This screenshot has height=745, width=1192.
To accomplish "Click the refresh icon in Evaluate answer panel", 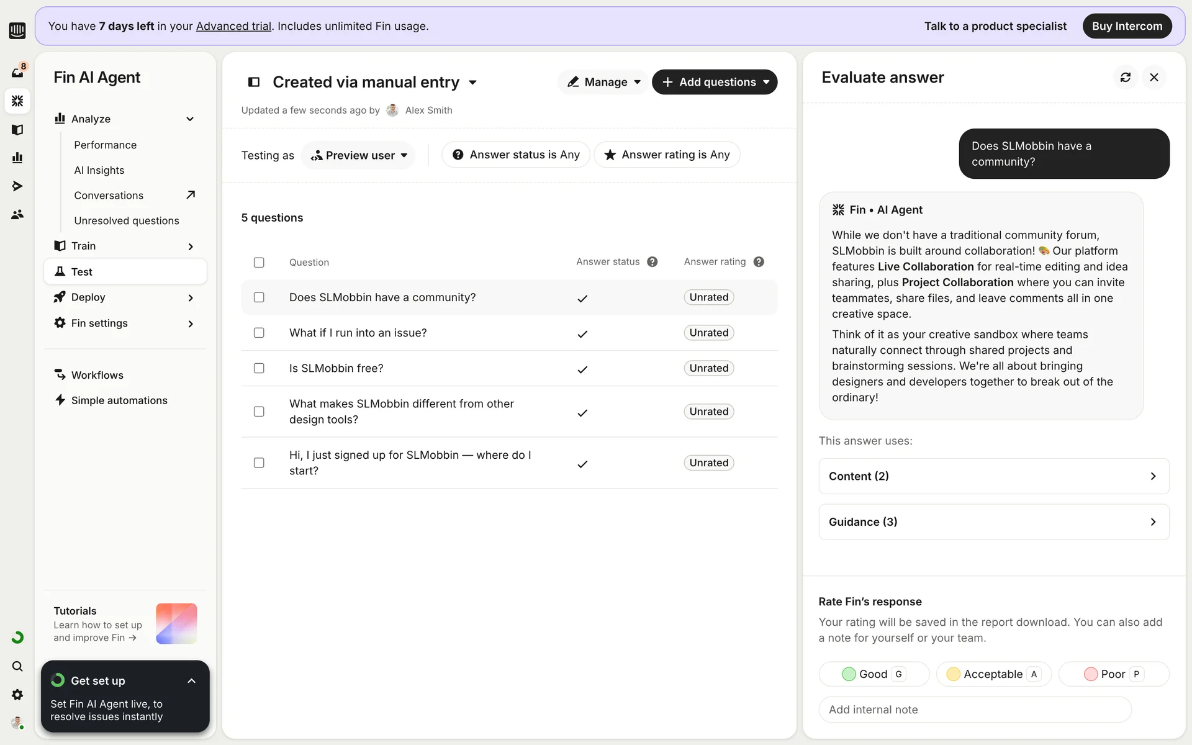I will (1125, 77).
